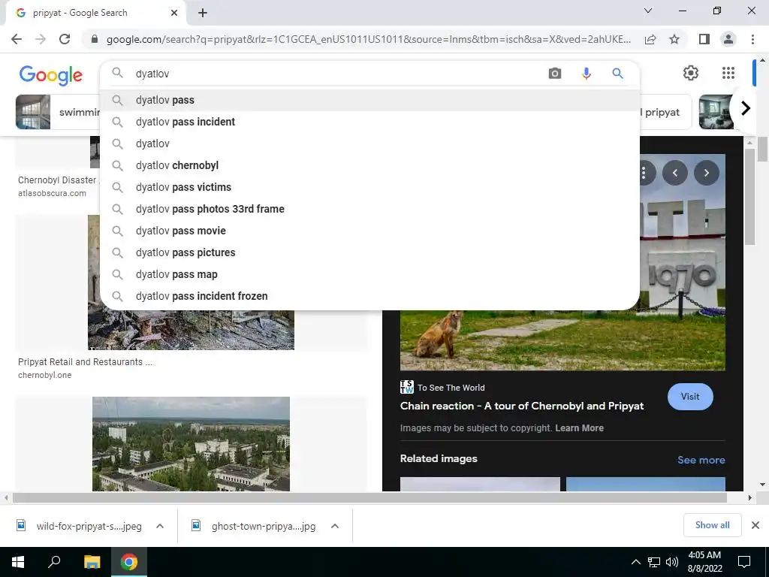Image resolution: width=769 pixels, height=577 pixels.
Task: Open Windows taskbar search
Action: pyautogui.click(x=54, y=562)
